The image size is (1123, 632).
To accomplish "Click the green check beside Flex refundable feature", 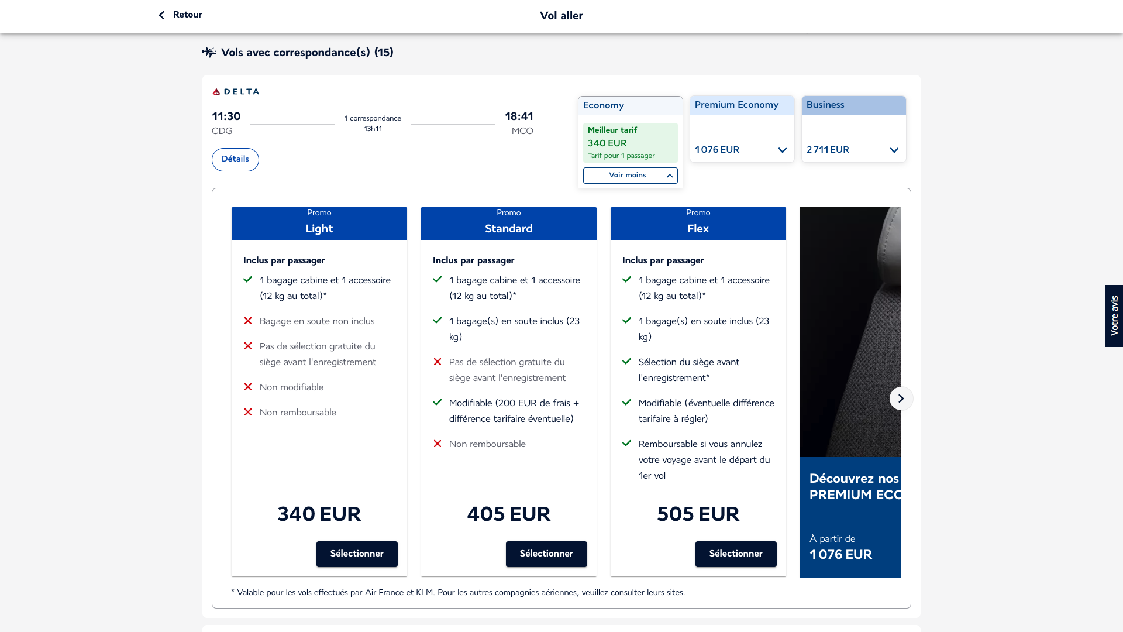I will tap(626, 444).
